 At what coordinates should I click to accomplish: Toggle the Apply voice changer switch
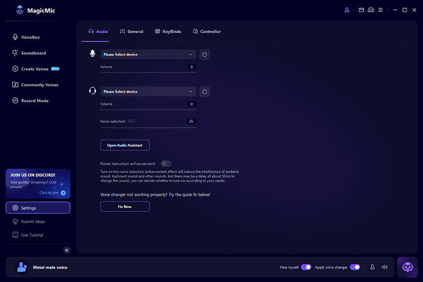(355, 267)
